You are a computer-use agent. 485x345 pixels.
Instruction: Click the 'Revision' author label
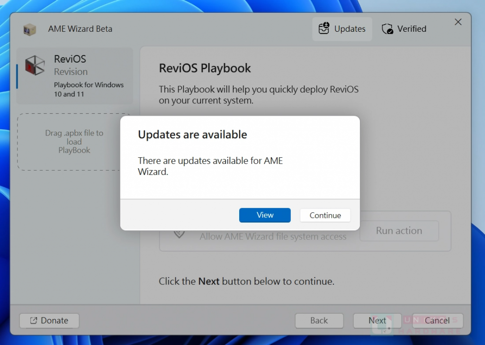pyautogui.click(x=71, y=72)
